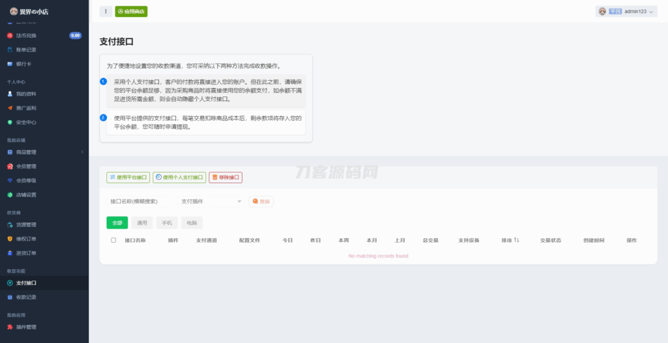Click the 安全中心 shield icon
668x343 pixels.
(10, 123)
